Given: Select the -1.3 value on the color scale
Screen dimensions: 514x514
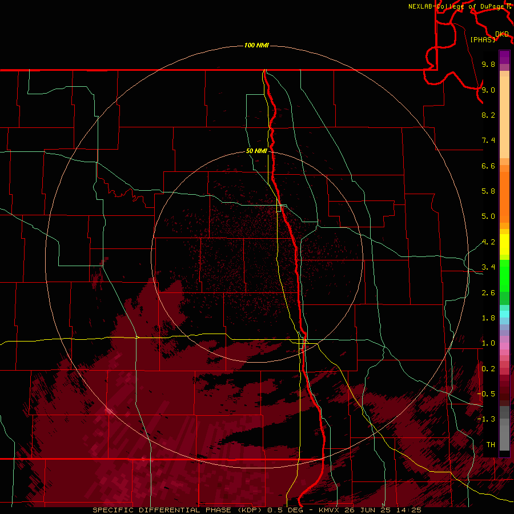Looking at the screenshot, I should click(x=486, y=419).
